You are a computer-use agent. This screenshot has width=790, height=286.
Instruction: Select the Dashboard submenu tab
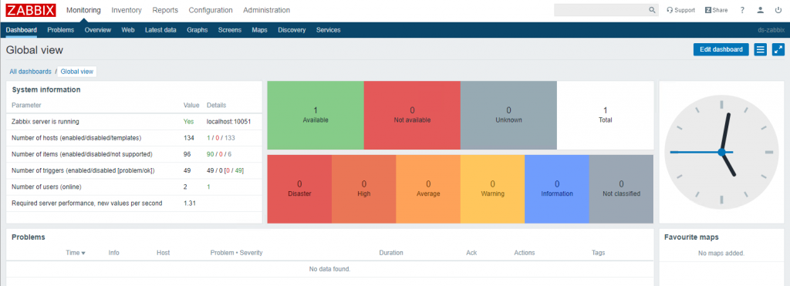coord(21,30)
